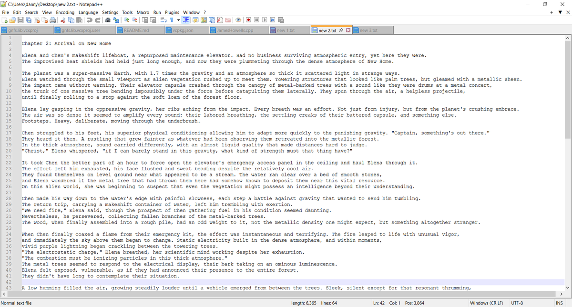The image size is (572, 307).
Task: Open the Settings menu
Action: [110, 12]
